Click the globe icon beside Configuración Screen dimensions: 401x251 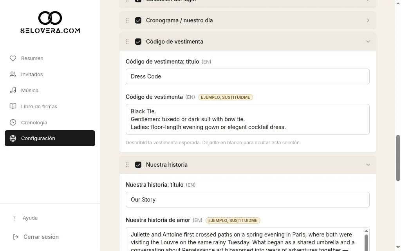(13, 138)
